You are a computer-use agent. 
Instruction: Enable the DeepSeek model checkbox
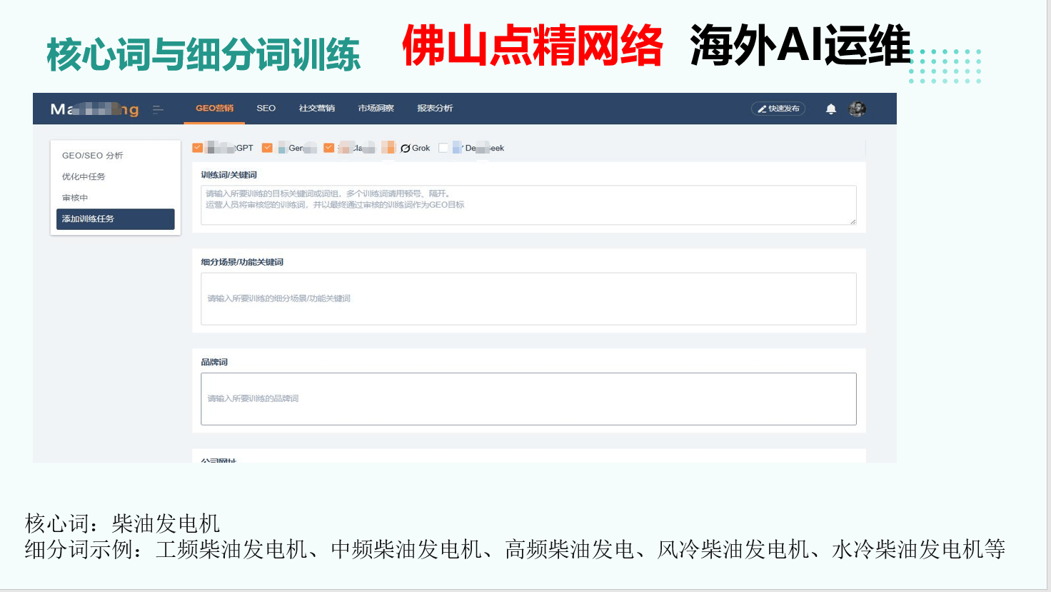point(443,148)
